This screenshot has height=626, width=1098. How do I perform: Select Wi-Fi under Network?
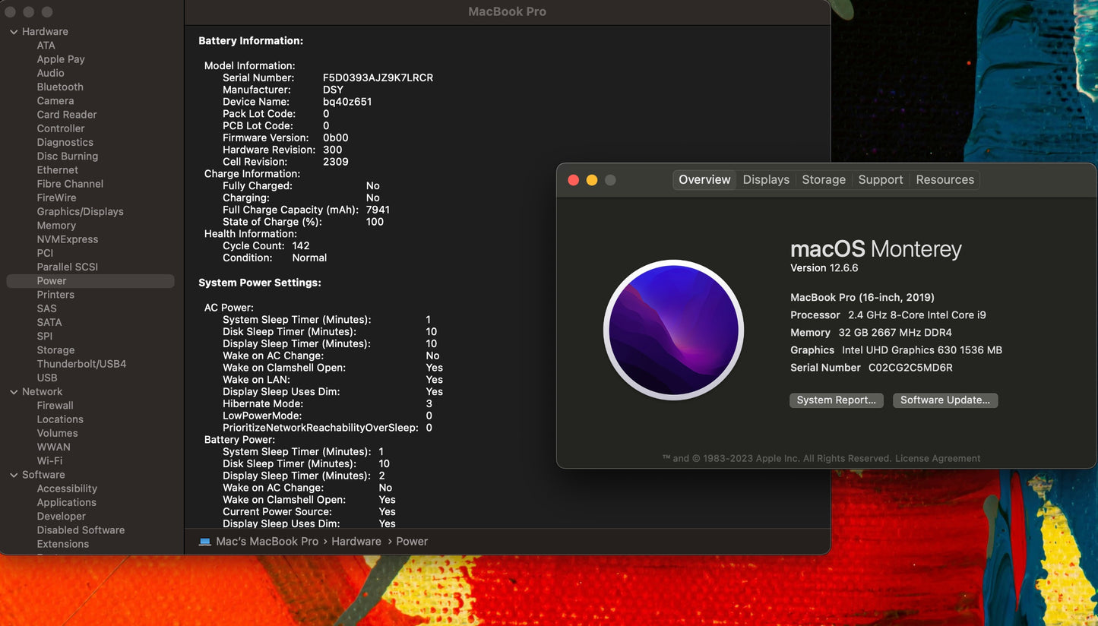49,461
